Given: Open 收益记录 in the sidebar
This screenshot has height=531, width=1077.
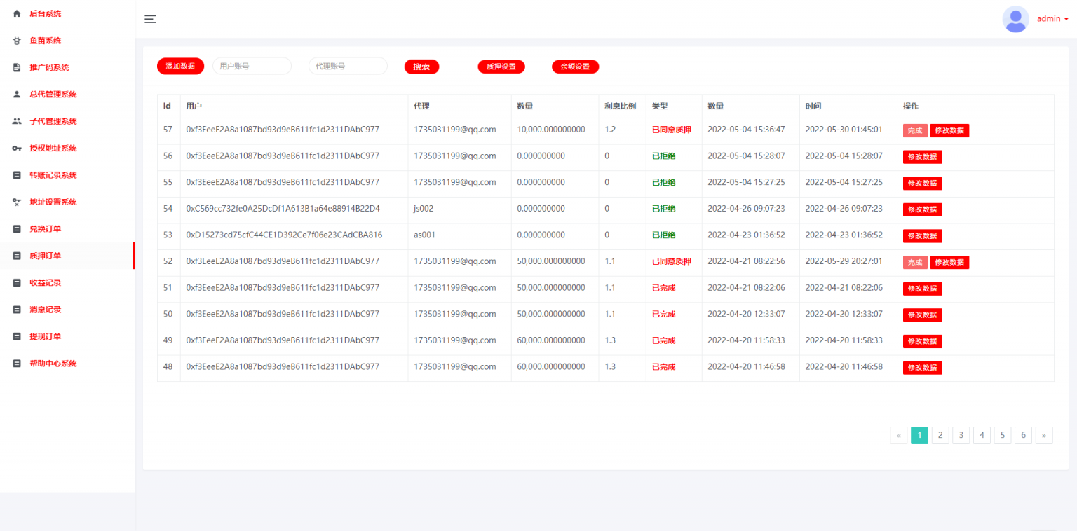Looking at the screenshot, I should pos(45,282).
